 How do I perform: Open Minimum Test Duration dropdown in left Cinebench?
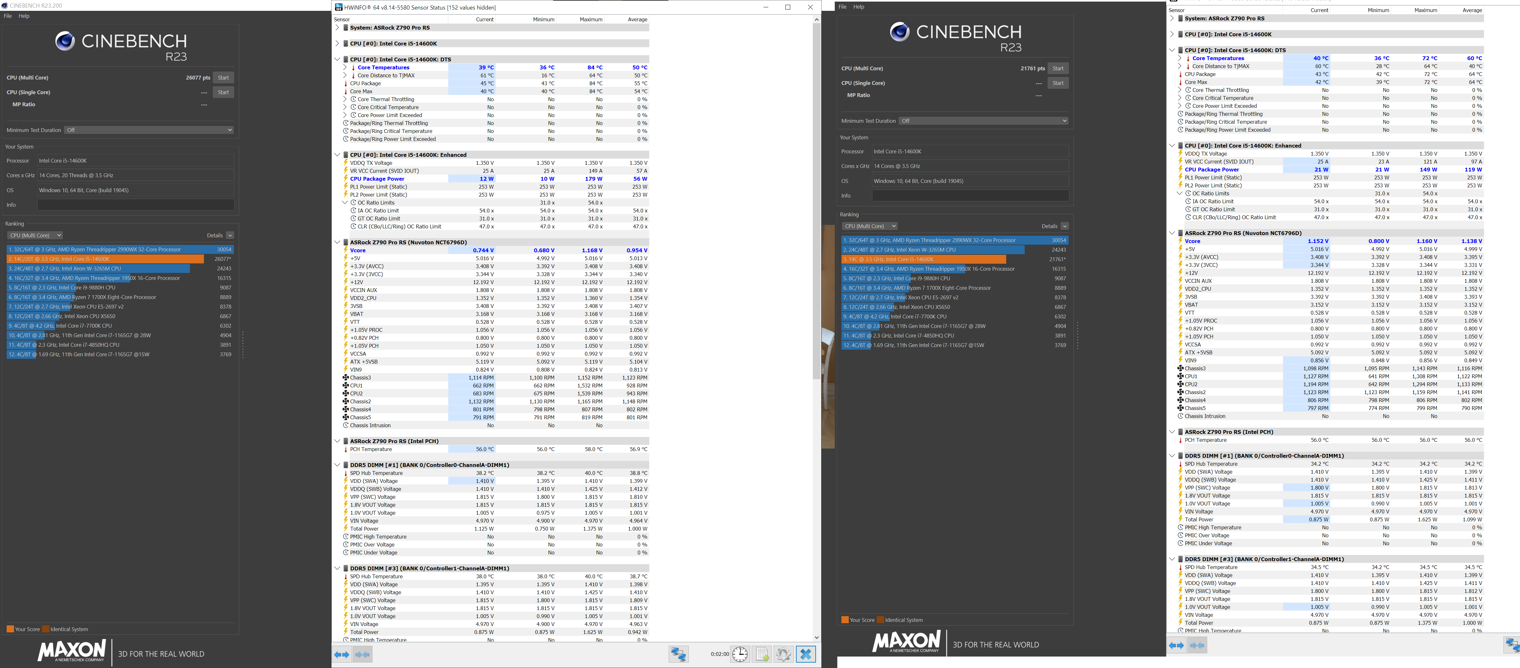(149, 130)
